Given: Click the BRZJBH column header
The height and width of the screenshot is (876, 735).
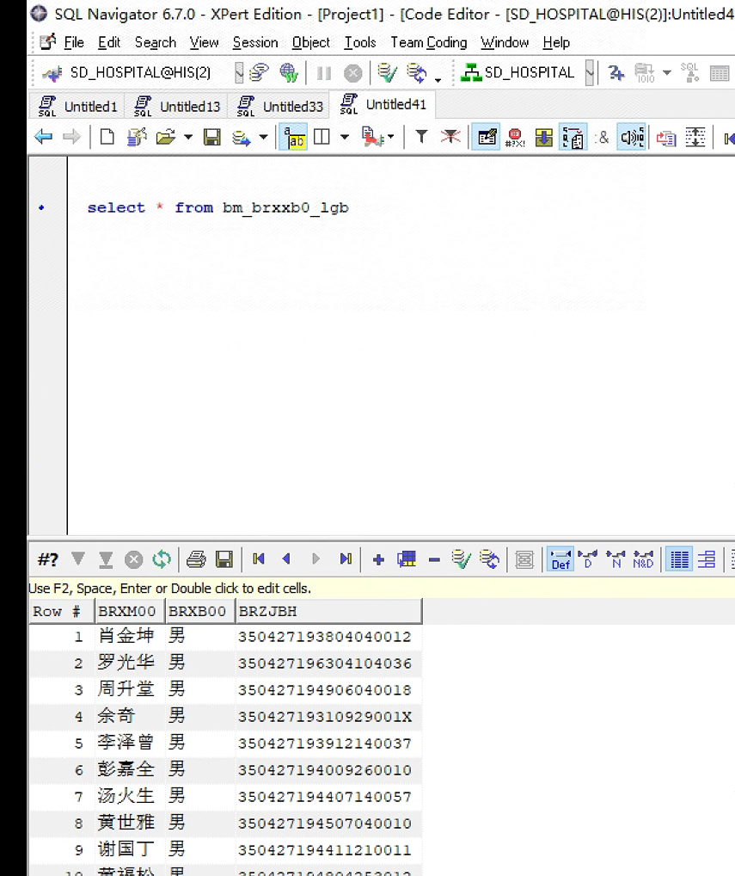Looking at the screenshot, I should [328, 611].
